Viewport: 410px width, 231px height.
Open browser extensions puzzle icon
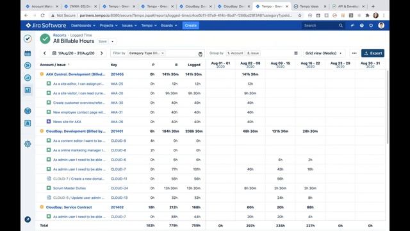click(x=367, y=15)
